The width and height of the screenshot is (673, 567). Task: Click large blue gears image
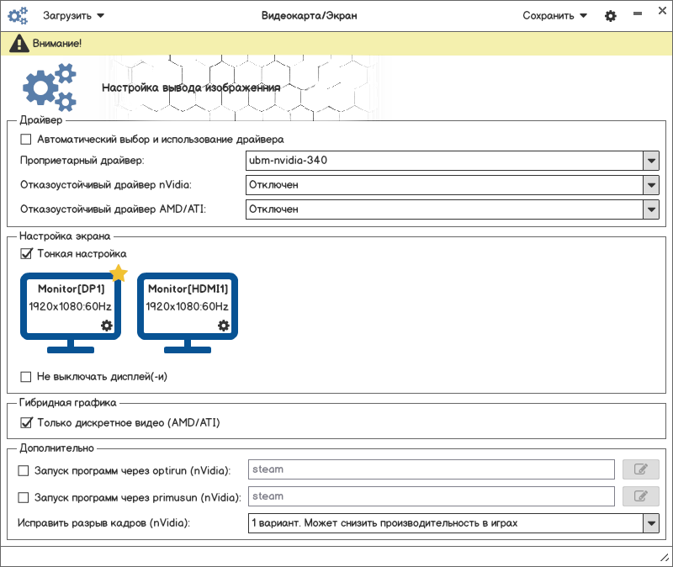pos(50,87)
